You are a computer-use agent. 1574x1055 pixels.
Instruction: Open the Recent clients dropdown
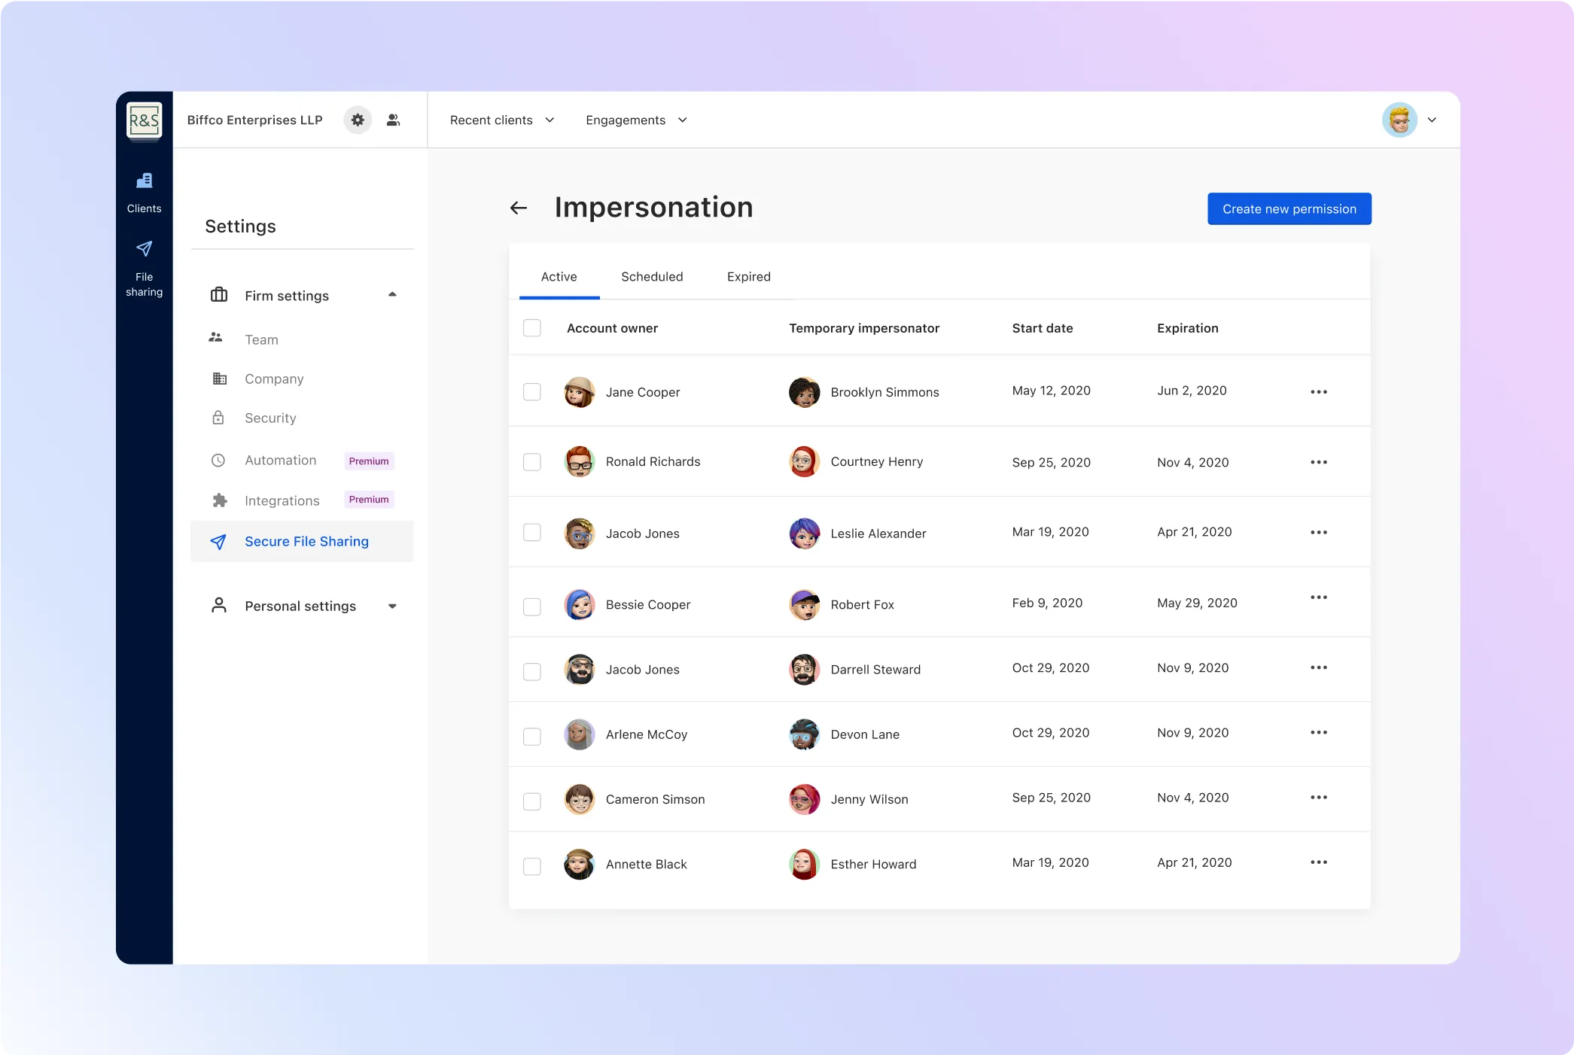pos(502,120)
